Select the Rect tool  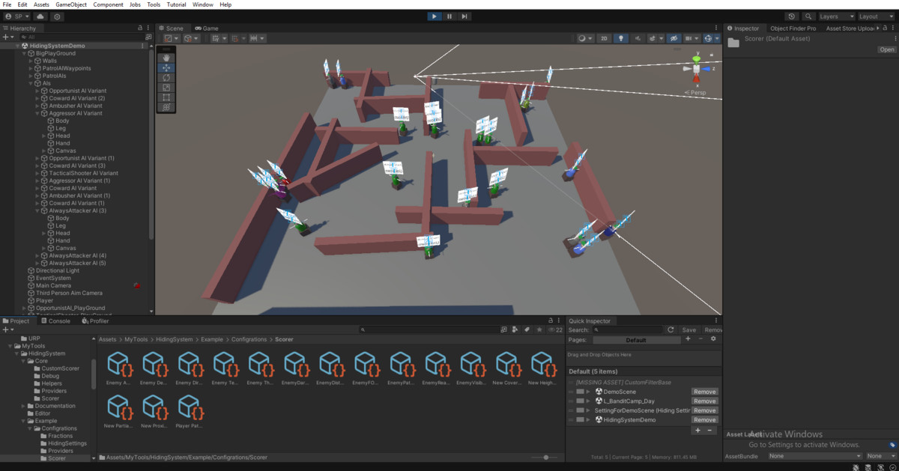(166, 97)
